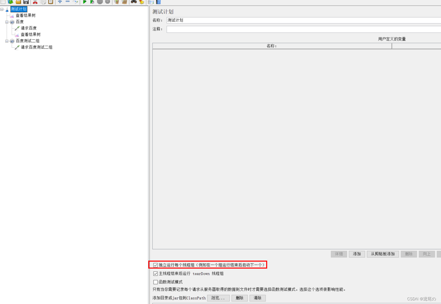Select the top-level 查看结果树 under 测试计划
The image size is (441, 304).
pyautogui.click(x=25, y=16)
